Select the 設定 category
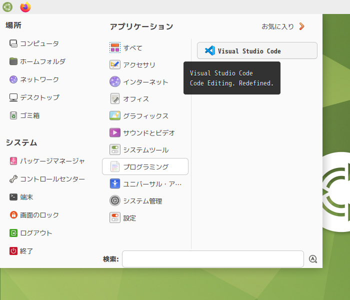This screenshot has width=350, height=300. (x=145, y=217)
